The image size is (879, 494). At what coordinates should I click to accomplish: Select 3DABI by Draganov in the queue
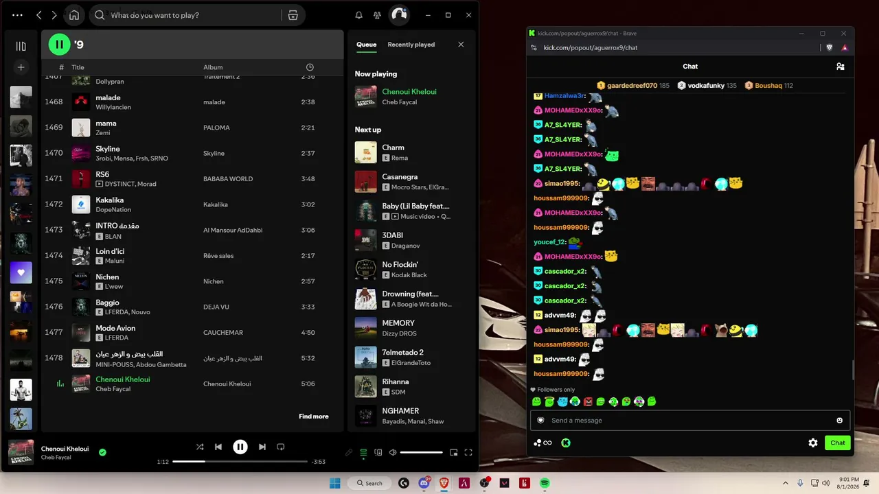[411, 240]
